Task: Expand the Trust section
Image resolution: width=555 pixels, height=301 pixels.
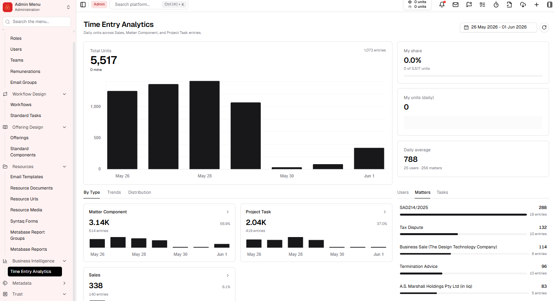Action: coord(64,294)
